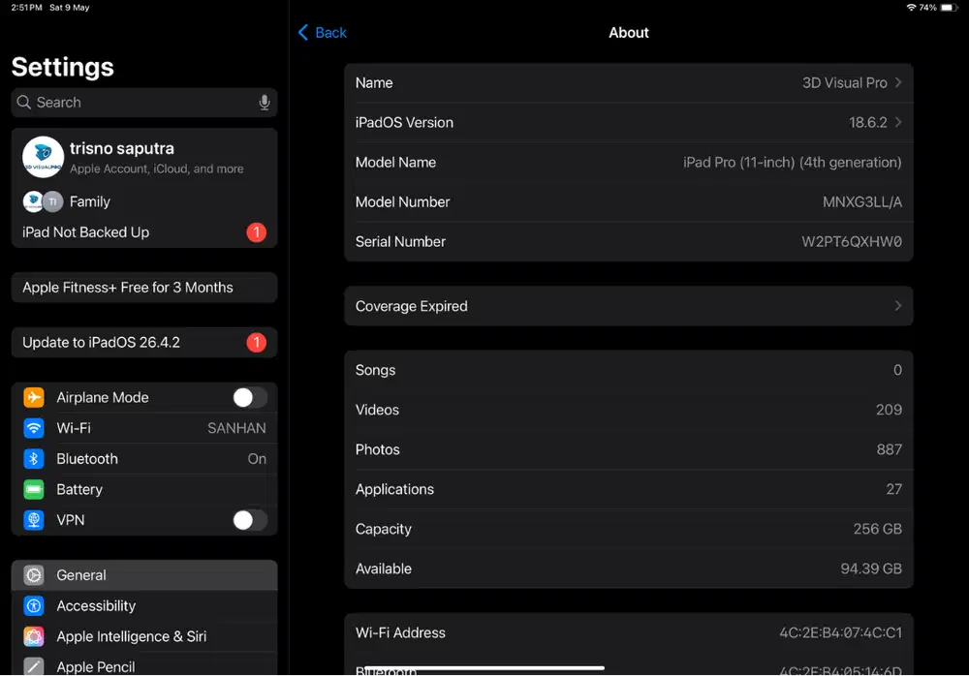969x676 pixels.
Task: Click the Wi-Fi status icon in status bar
Action: [911, 8]
